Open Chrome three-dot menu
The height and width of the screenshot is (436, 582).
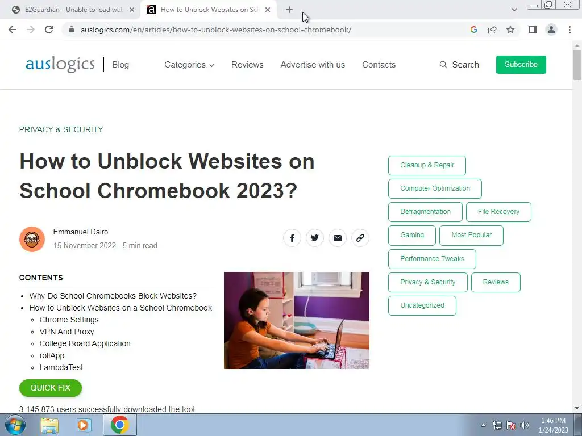point(569,30)
